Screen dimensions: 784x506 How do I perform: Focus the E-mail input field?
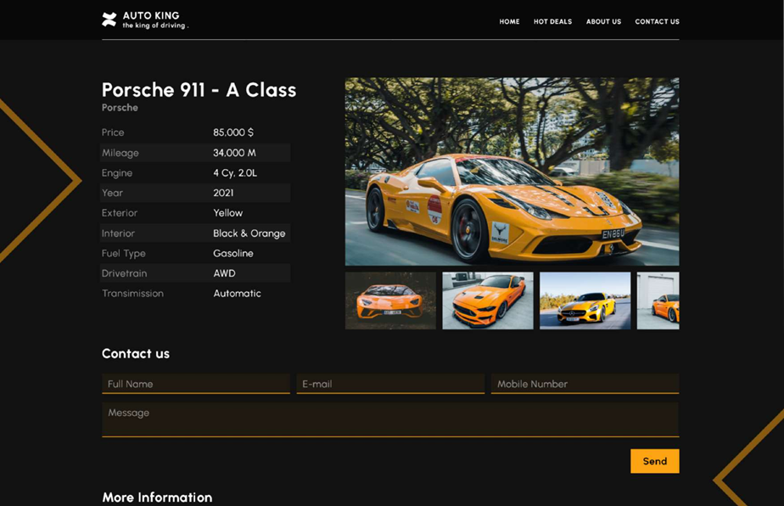(390, 384)
